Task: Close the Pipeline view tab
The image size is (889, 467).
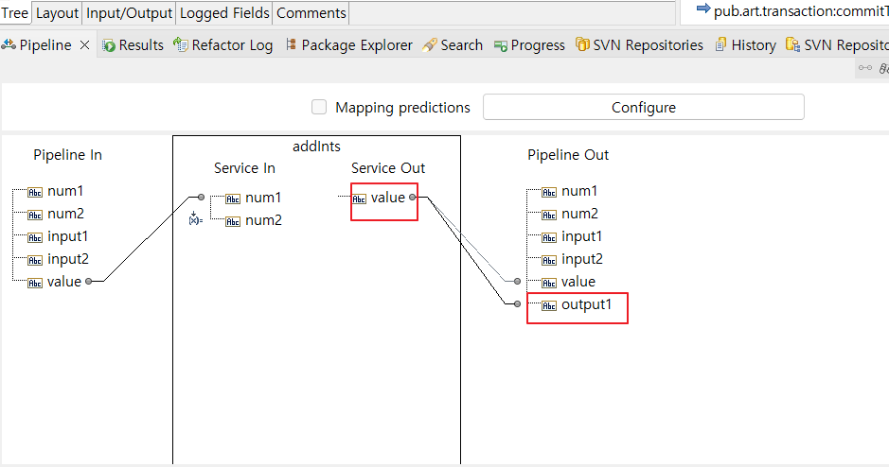Action: click(x=84, y=45)
